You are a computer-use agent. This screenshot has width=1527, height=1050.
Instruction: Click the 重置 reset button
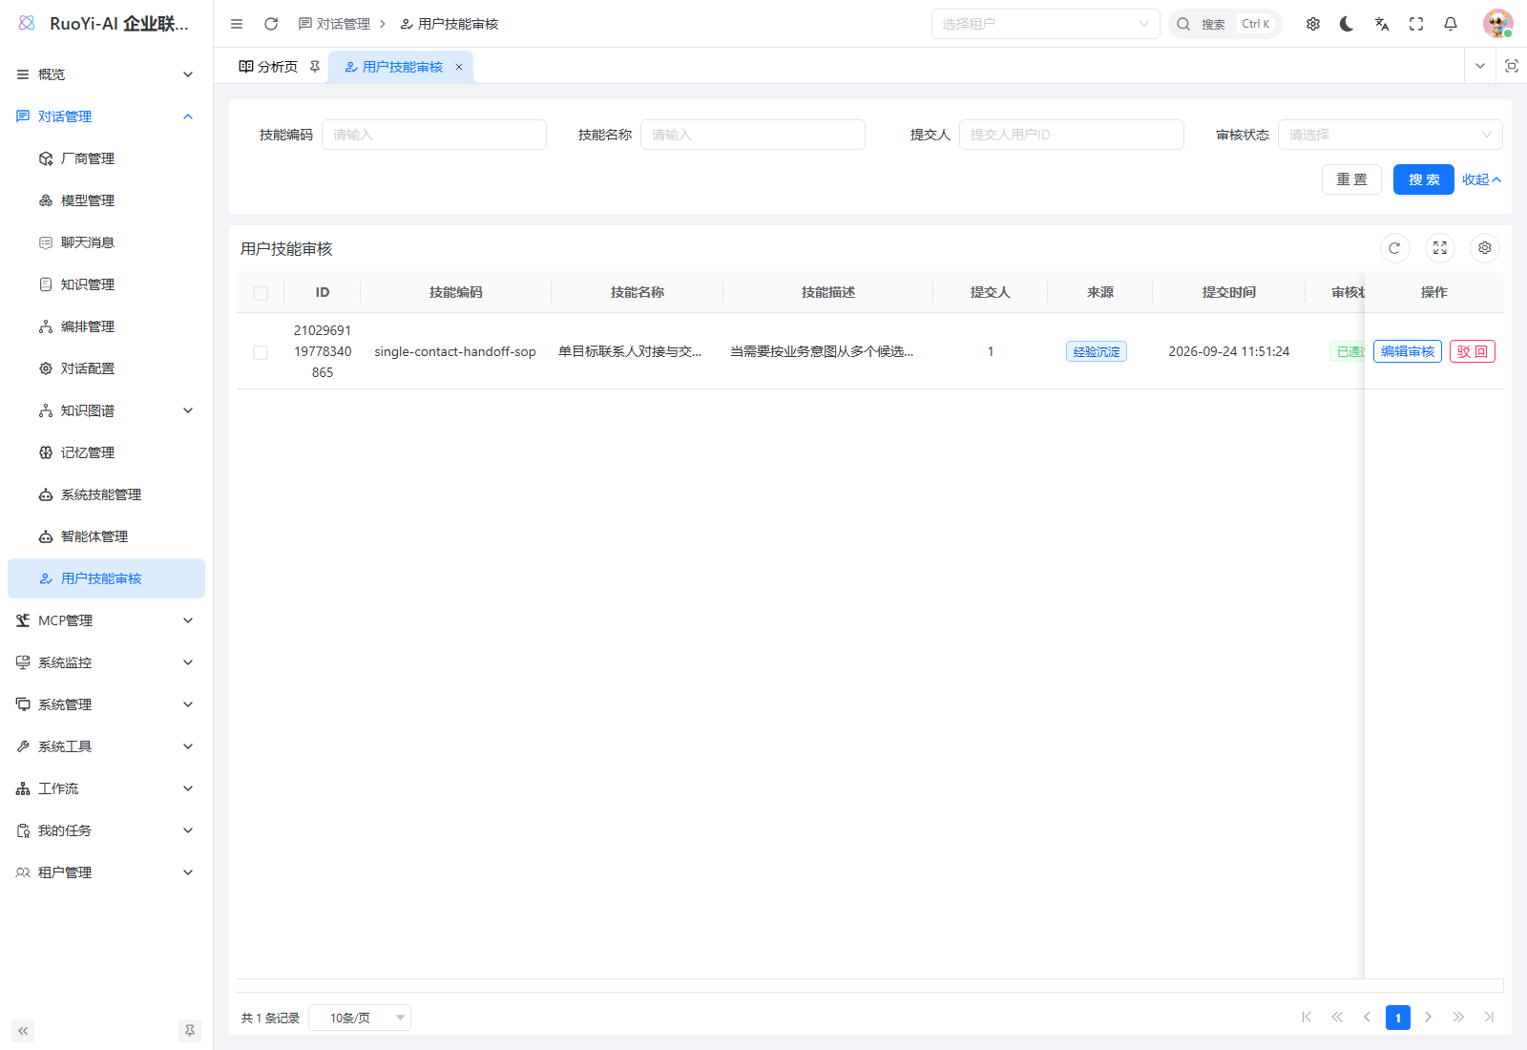tap(1351, 179)
